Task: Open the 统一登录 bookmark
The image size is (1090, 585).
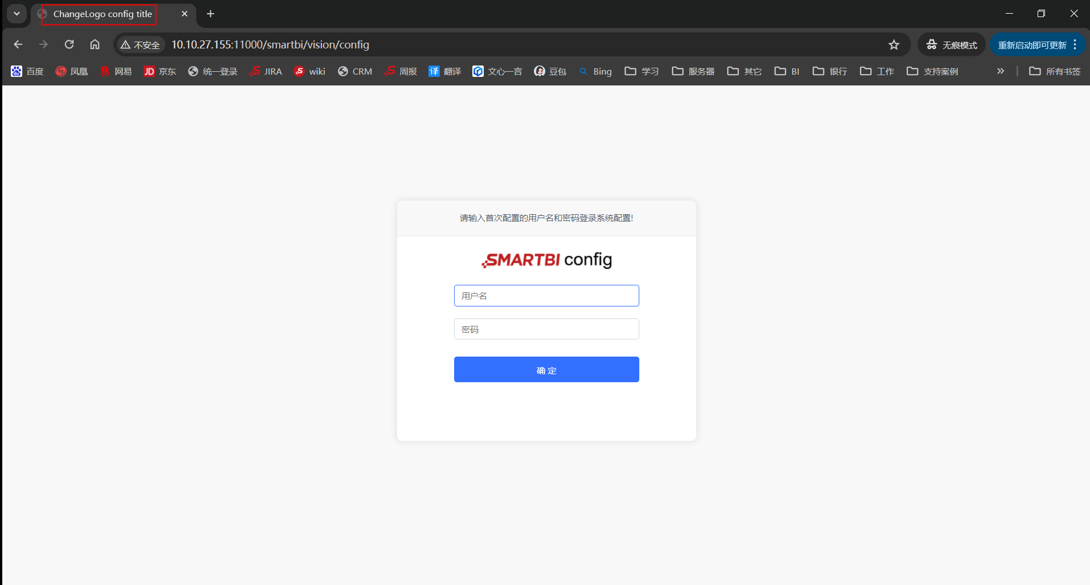Action: 213,71
